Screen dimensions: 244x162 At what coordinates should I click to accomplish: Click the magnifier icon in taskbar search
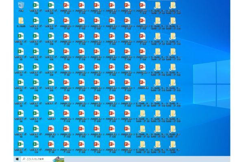coord(24,159)
